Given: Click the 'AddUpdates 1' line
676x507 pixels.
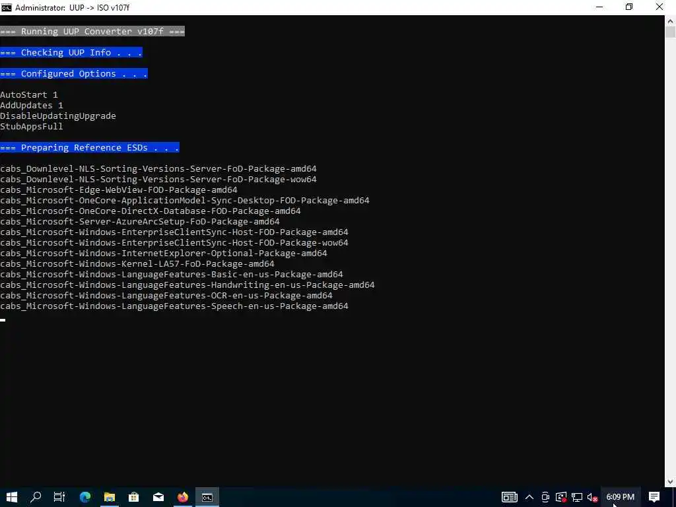Looking at the screenshot, I should 32,105.
